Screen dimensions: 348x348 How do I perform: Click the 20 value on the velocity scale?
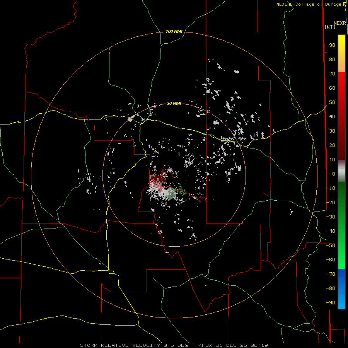click(x=332, y=145)
